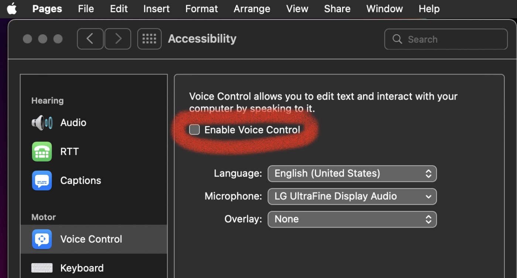Go back with the left chevron
517x278 pixels.
point(90,39)
